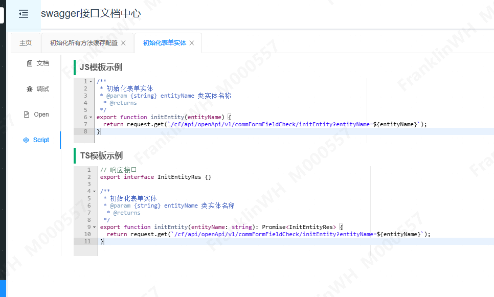Close the 初始化表单实体 tab
Viewport: 494px width, 297px height.
[192, 43]
